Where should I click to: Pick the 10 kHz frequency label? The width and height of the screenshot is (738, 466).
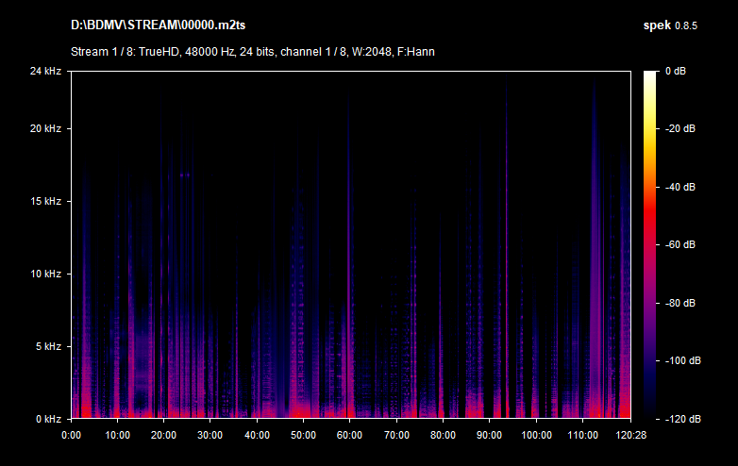(x=44, y=274)
